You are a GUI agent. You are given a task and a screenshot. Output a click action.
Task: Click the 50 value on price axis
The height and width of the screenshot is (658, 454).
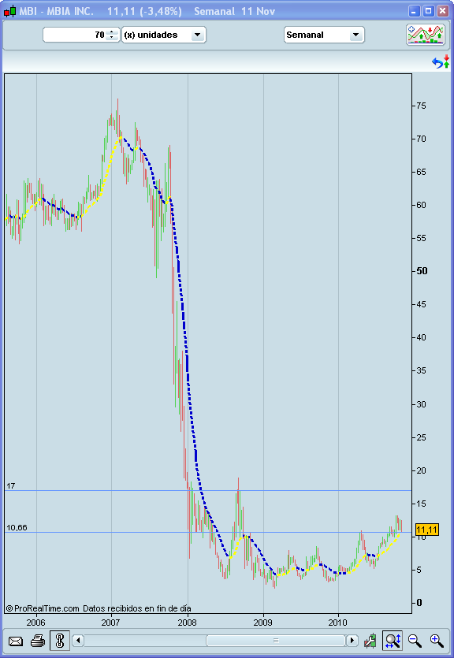(x=422, y=271)
